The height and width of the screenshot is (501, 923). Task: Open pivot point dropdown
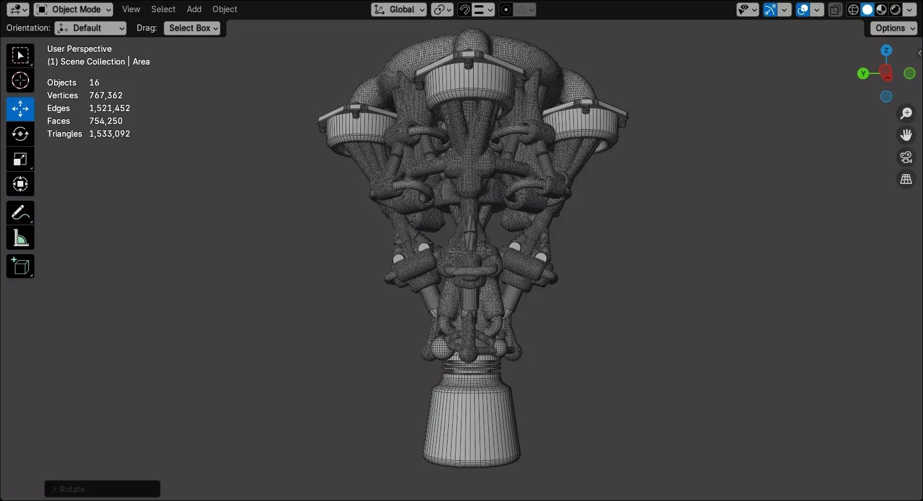(x=442, y=9)
